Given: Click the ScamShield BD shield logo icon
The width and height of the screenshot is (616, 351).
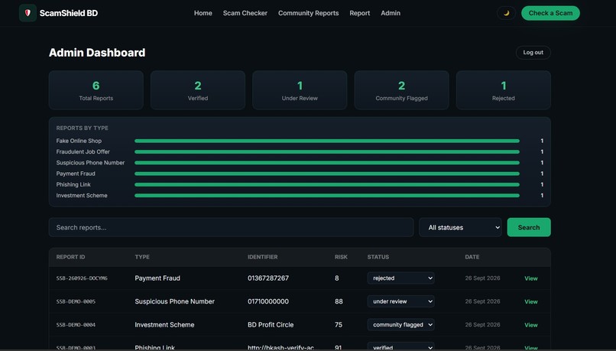Looking at the screenshot, I should (28, 13).
